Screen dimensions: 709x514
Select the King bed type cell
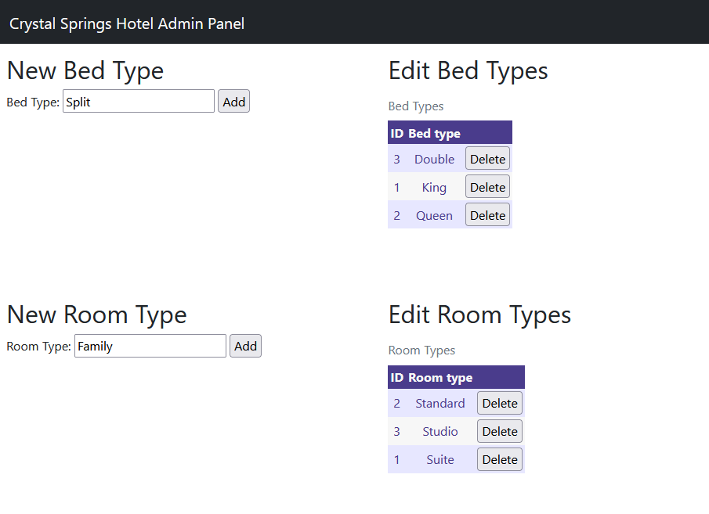[434, 187]
